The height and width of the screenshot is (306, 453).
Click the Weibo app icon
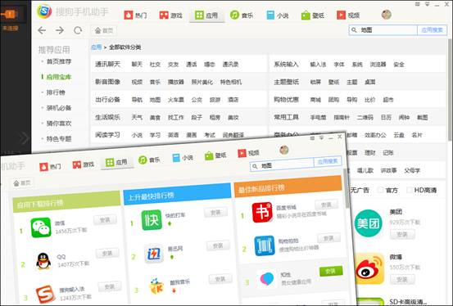[369, 268]
